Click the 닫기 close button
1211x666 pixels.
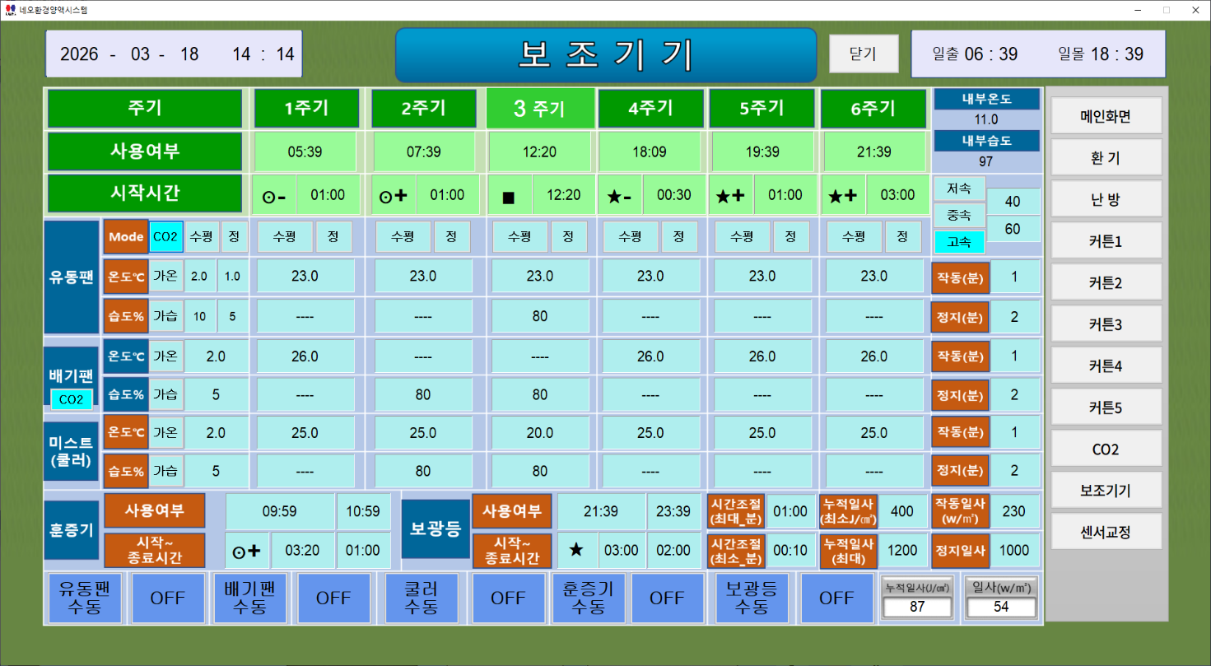863,54
